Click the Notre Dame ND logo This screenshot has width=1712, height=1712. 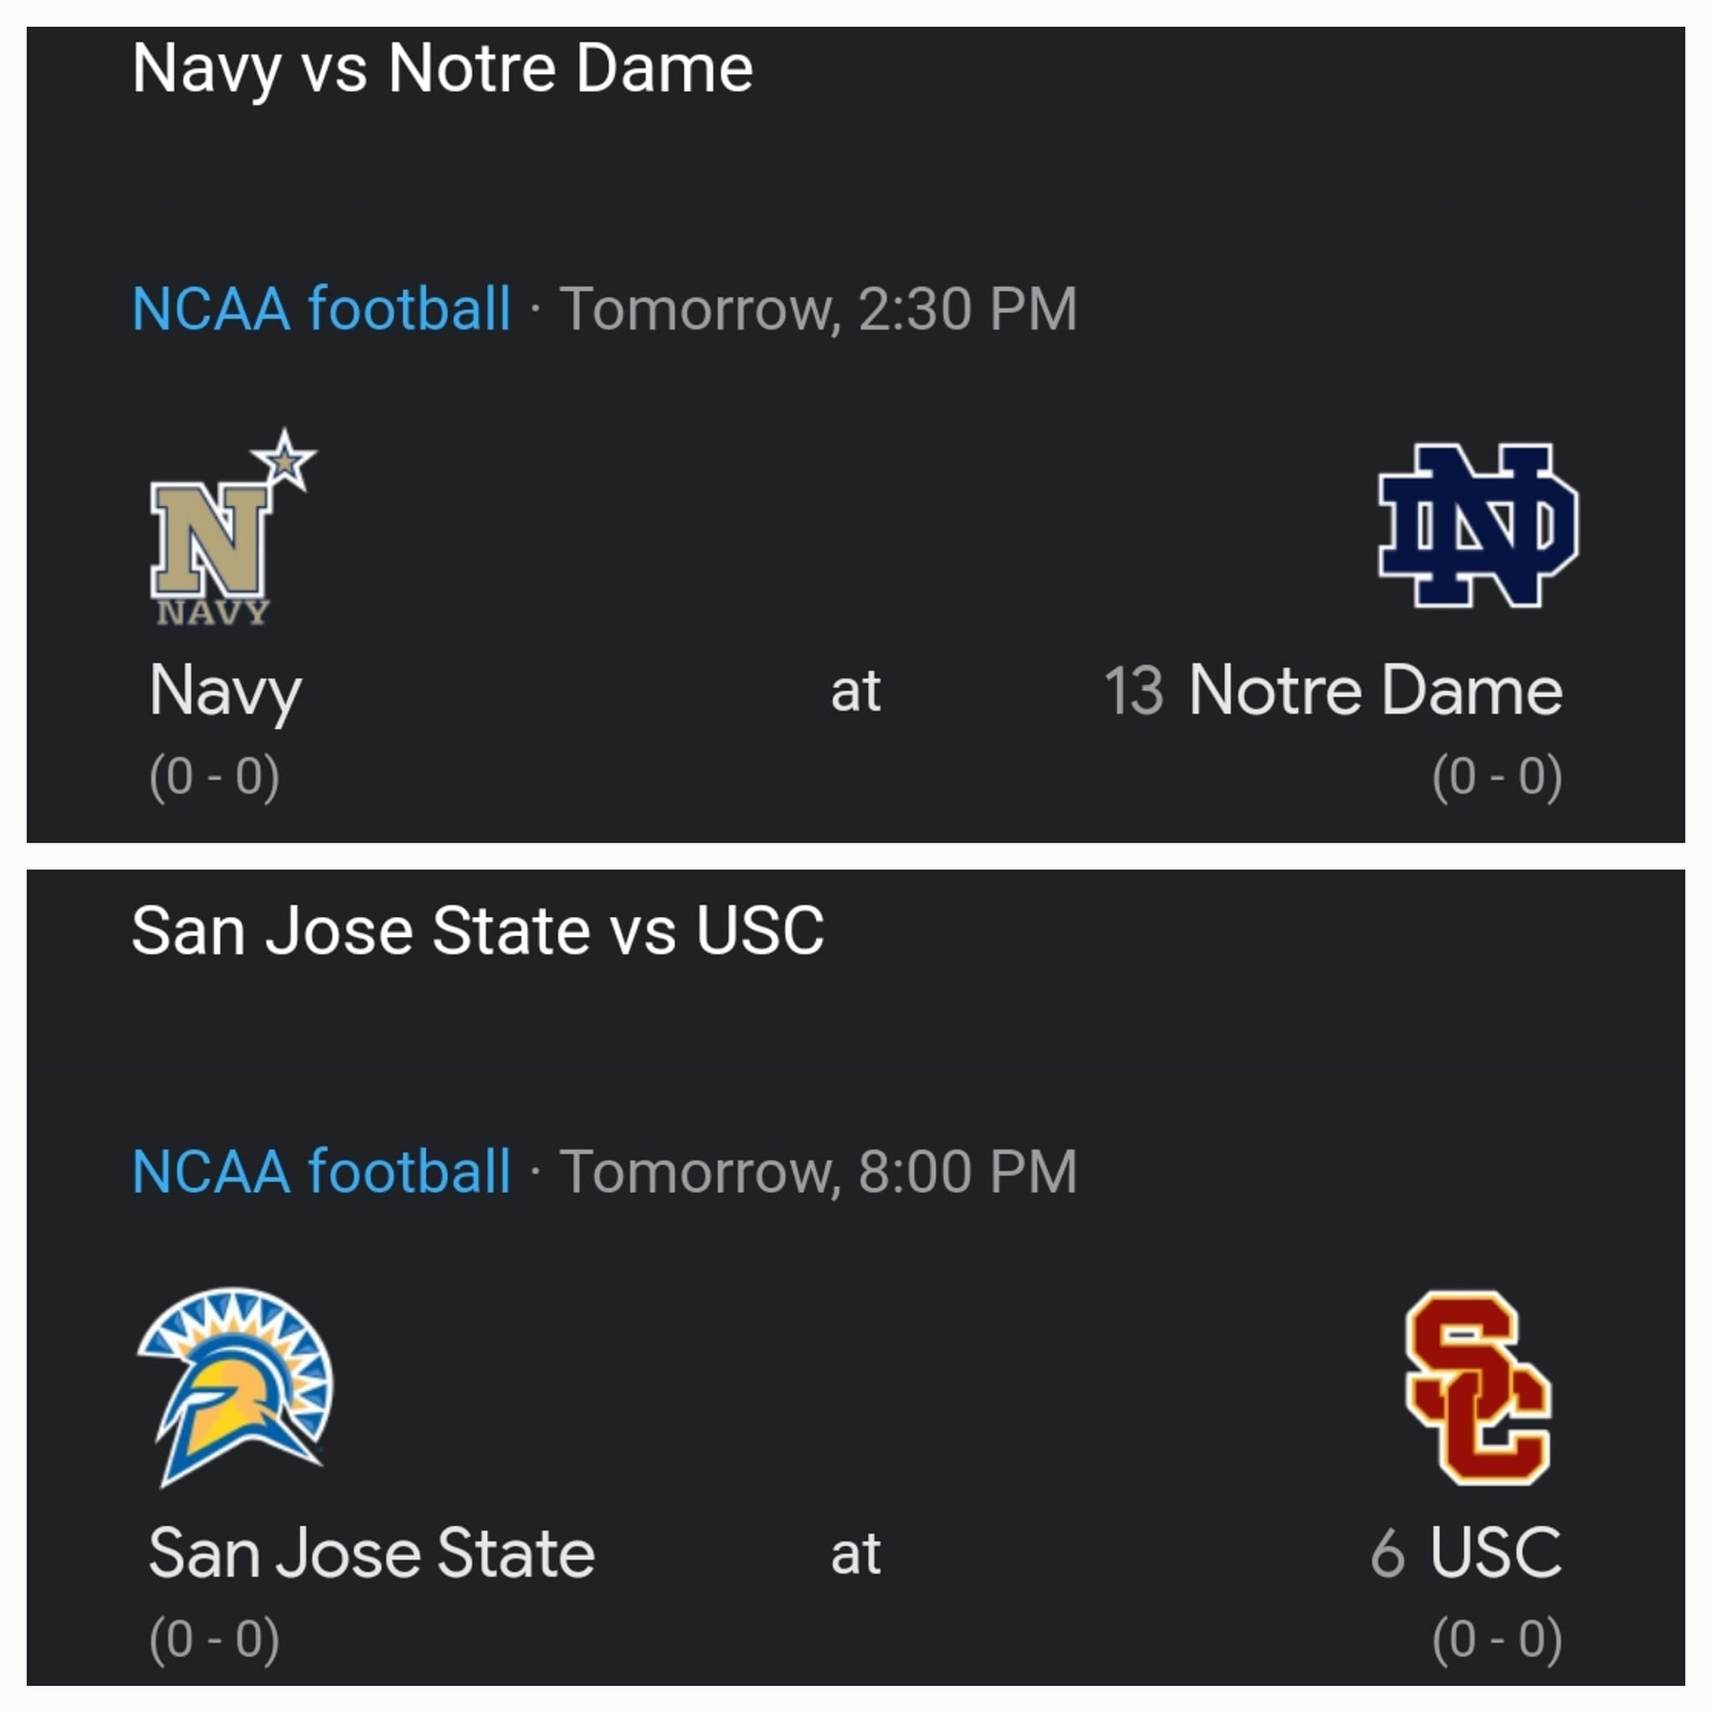tap(1477, 525)
